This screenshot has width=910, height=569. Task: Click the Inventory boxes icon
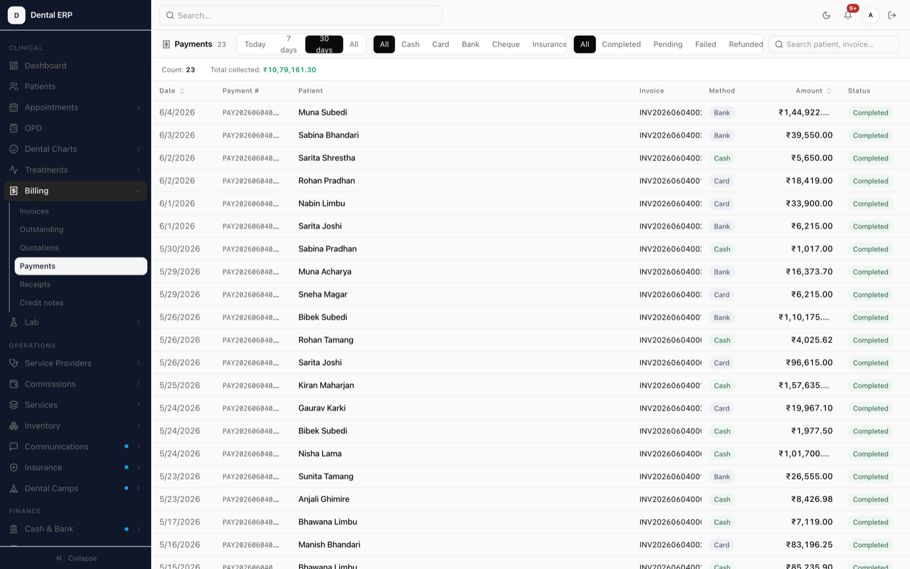[14, 426]
